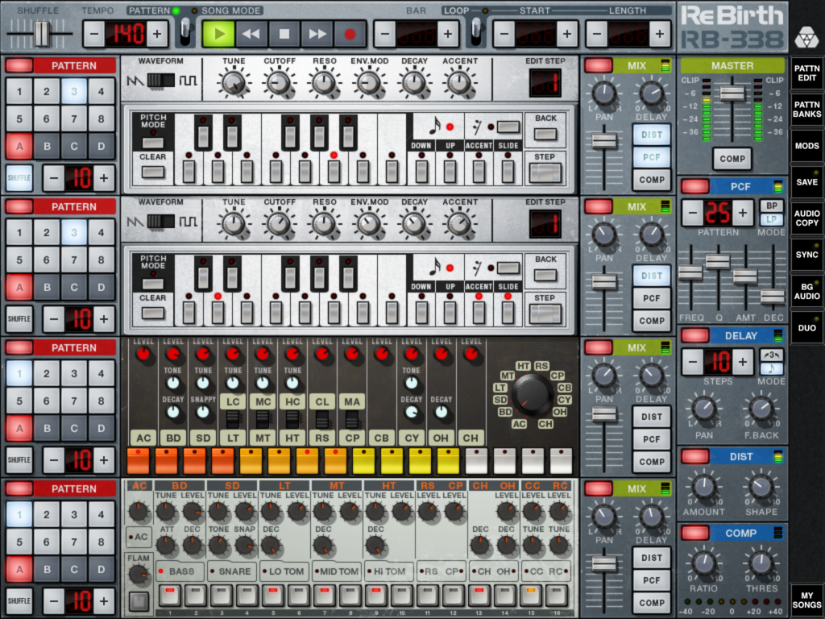The width and height of the screenshot is (825, 619).
Task: Enable PCF on the second synth mixer
Action: click(651, 298)
